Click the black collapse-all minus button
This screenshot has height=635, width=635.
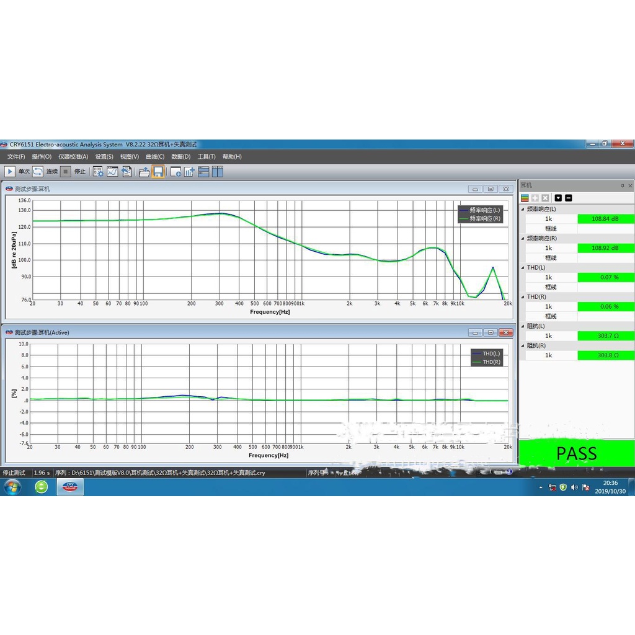569,198
